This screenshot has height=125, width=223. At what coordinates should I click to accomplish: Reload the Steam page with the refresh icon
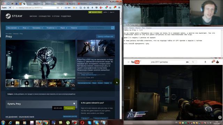[x=62, y=8]
